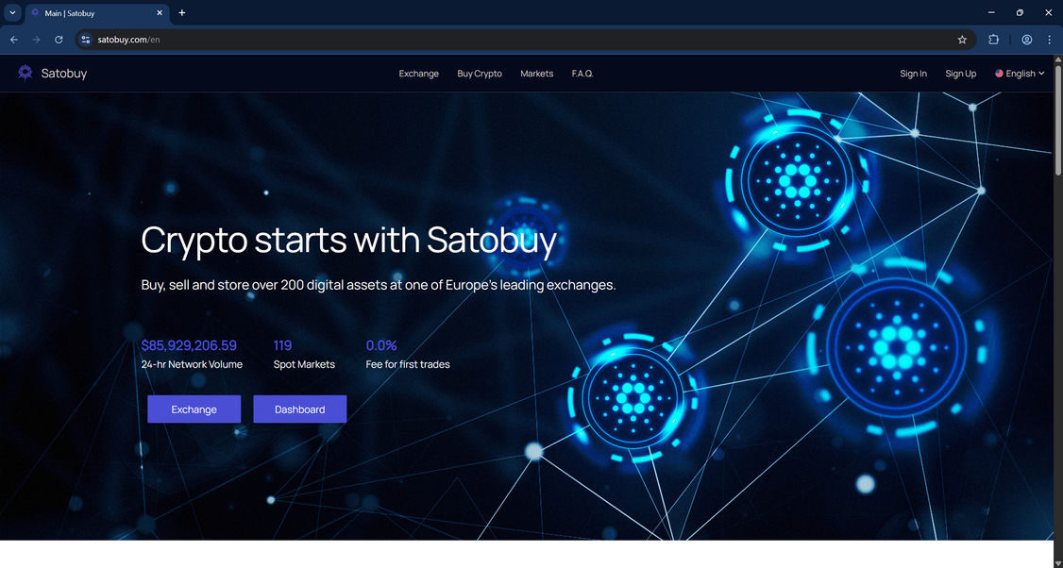Open Chrome's three-dot menu
1063x568 pixels.
pyautogui.click(x=1050, y=40)
